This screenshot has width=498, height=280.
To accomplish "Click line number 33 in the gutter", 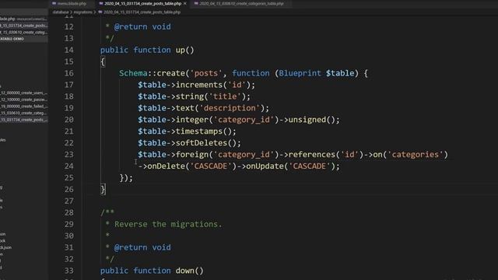I will pos(69,271).
